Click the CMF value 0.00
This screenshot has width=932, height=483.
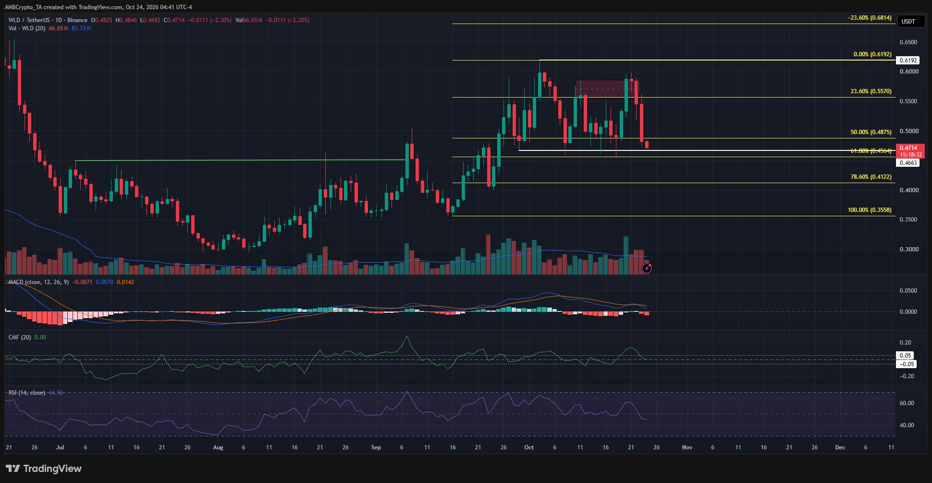point(40,337)
